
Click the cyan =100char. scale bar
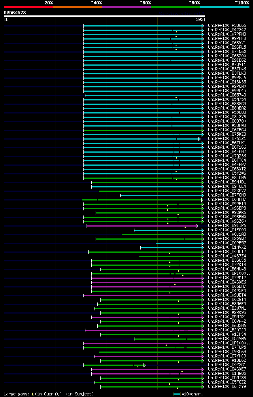(177, 394)
